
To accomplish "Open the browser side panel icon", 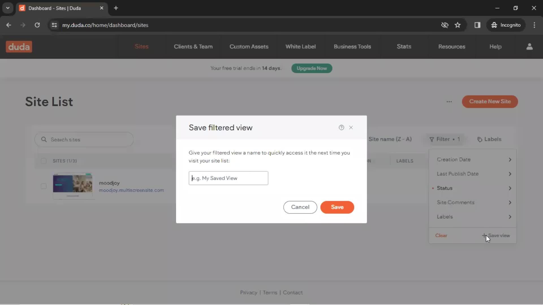I will (477, 25).
